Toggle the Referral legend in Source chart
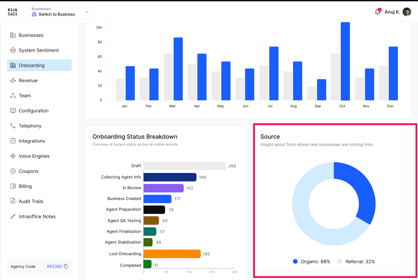Image resolution: width=418 pixels, height=280 pixels. (x=356, y=262)
